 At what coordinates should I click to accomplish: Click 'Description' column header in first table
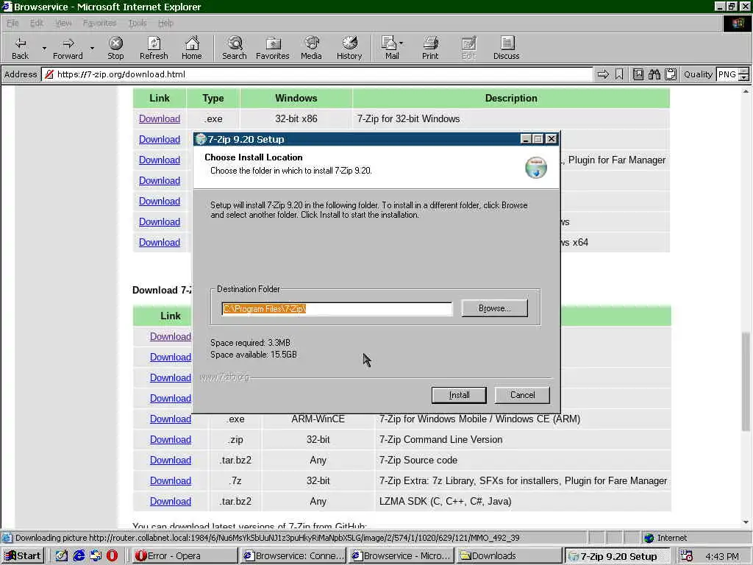tap(511, 98)
